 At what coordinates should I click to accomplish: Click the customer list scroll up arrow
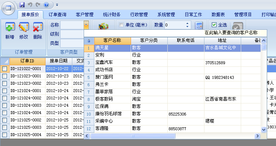pos(264,41)
